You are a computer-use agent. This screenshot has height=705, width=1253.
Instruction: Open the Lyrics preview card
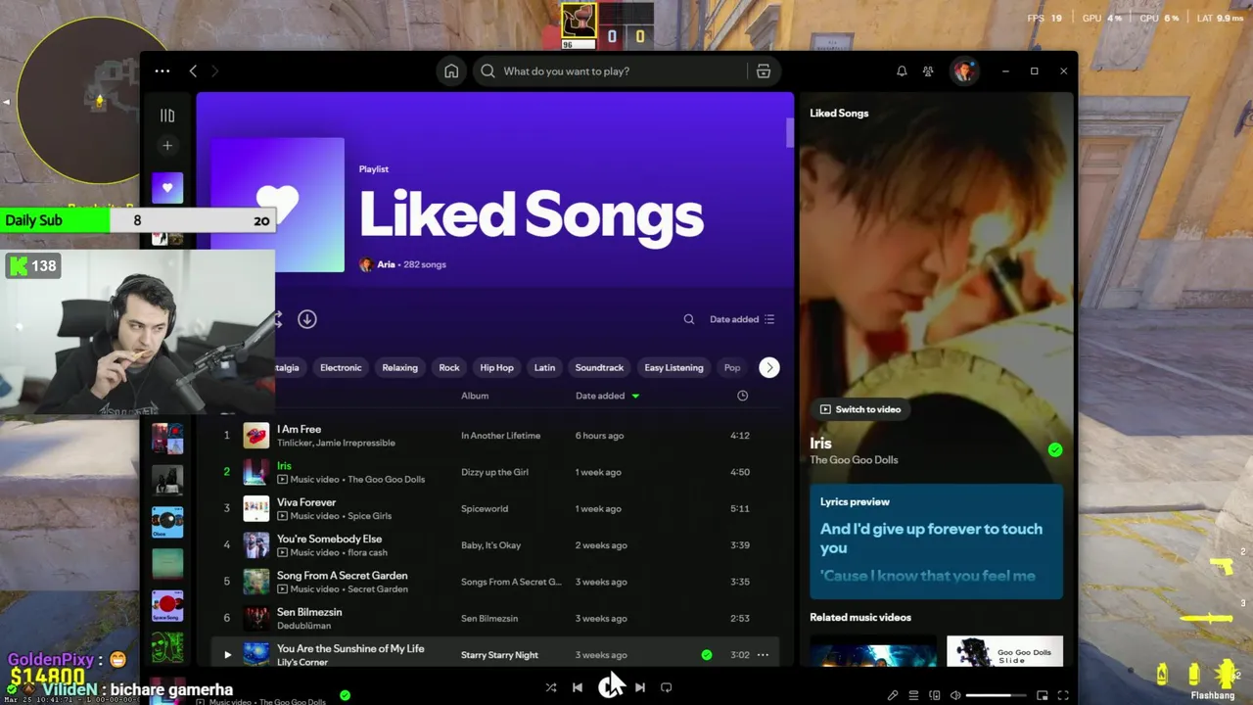(936, 540)
